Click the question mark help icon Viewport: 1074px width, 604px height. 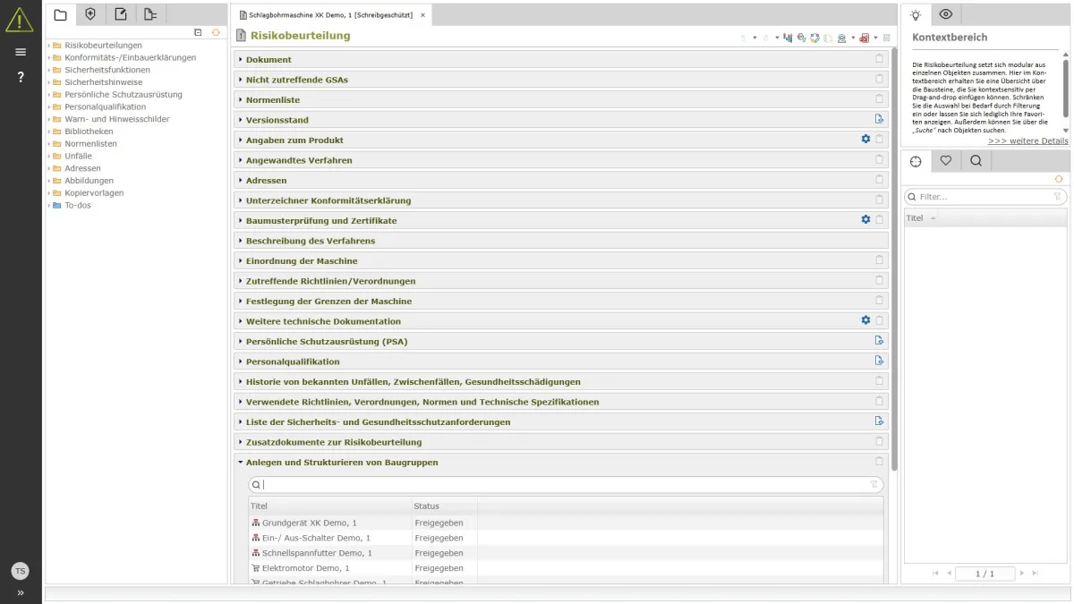tap(20, 76)
